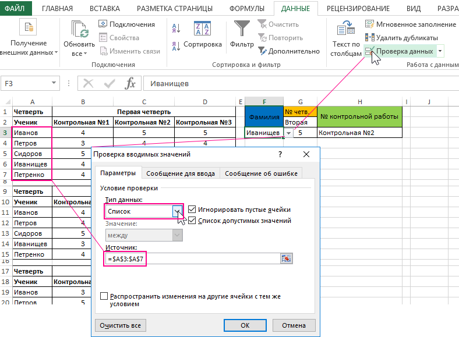
Task: Enable apply changes to other cells checkbox
Action: click(104, 296)
